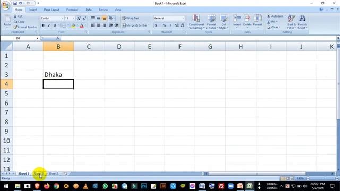
Task: Click Merge & Center
Action: click(135, 25)
